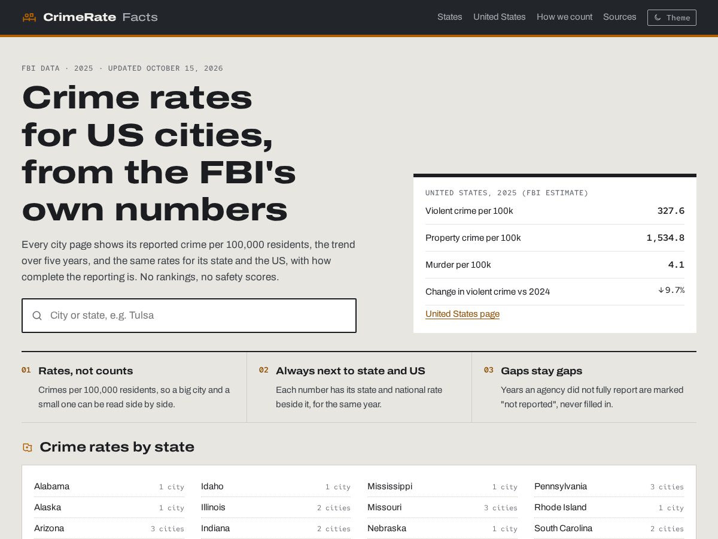
Task: Toggle the Theme button
Action: tap(672, 17)
